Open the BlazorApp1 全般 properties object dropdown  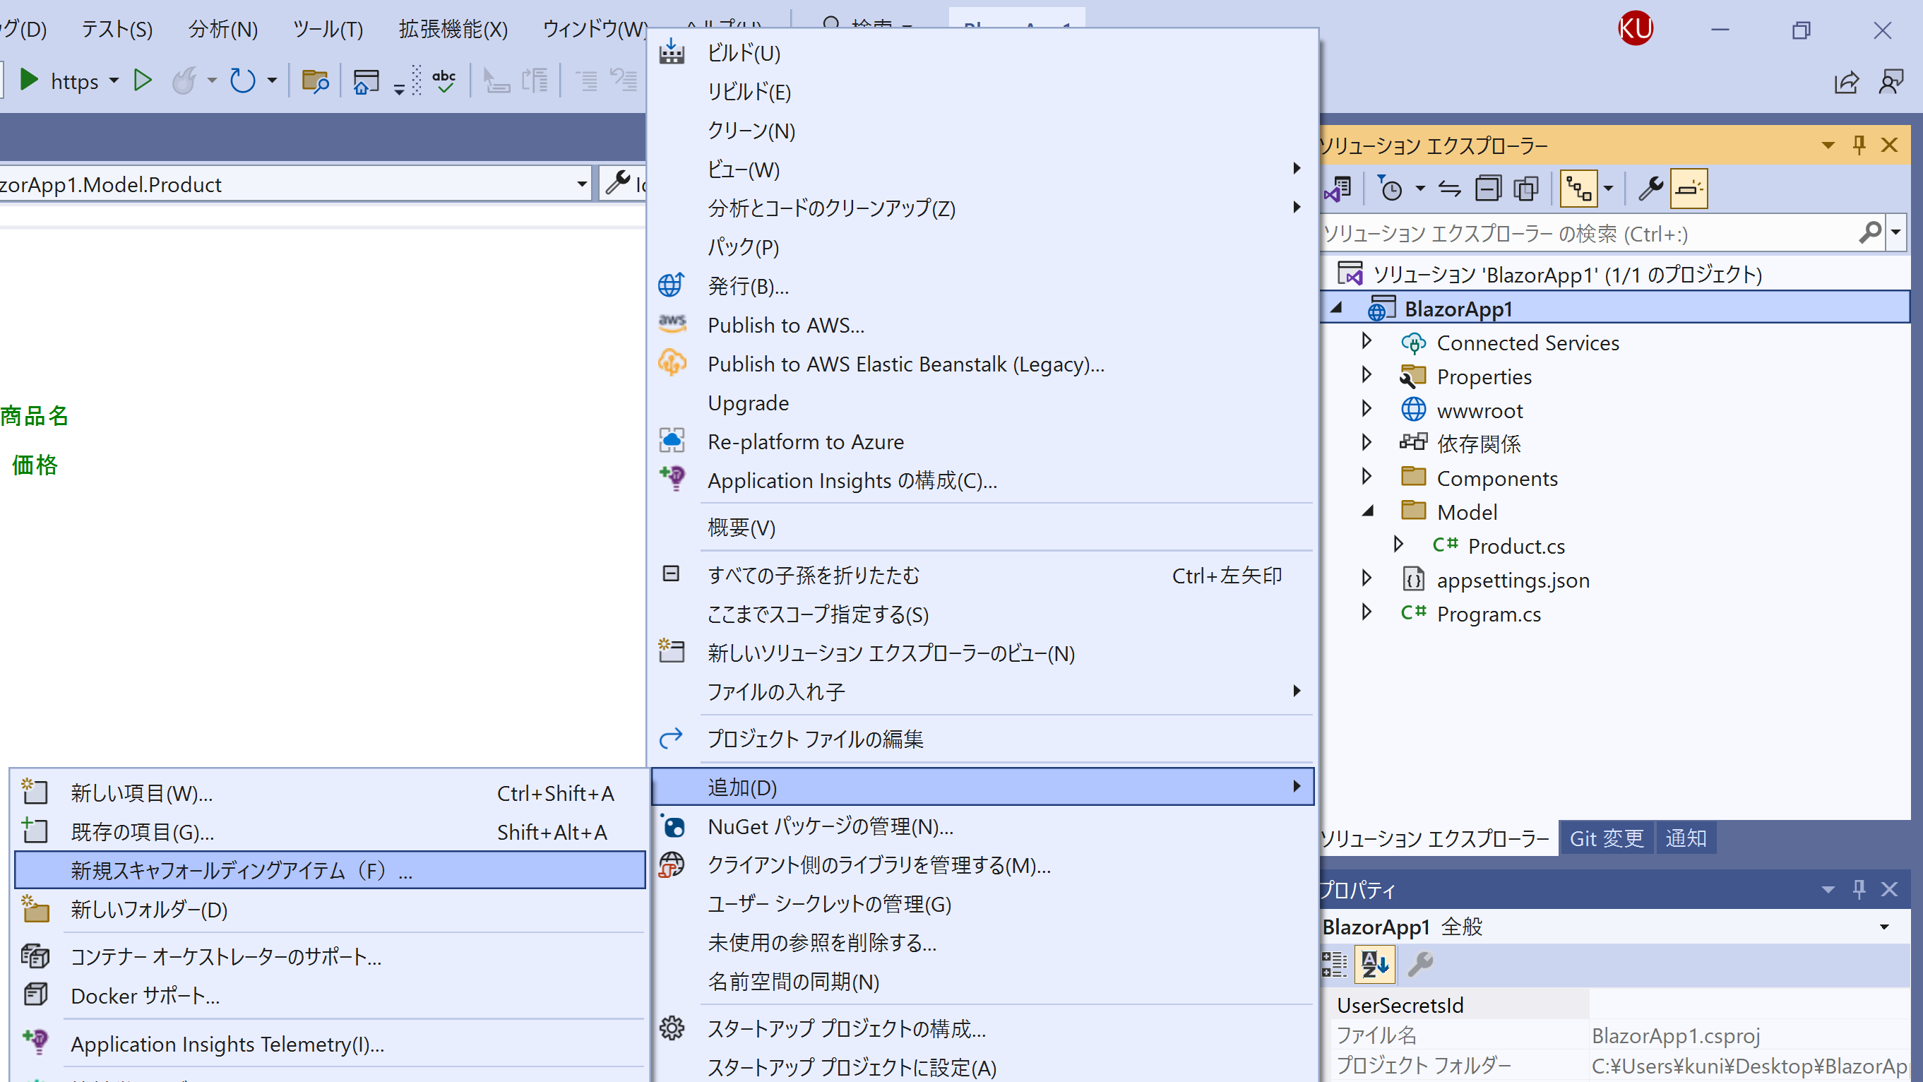click(1884, 927)
